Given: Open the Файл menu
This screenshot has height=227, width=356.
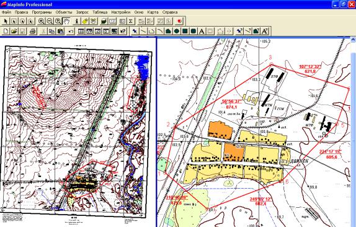Looking at the screenshot, I should [x=6, y=12].
